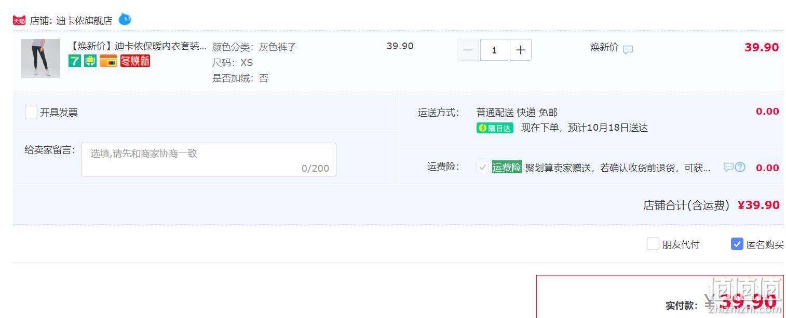Click the 运送方式 label
The width and height of the screenshot is (786, 318).
point(439,113)
